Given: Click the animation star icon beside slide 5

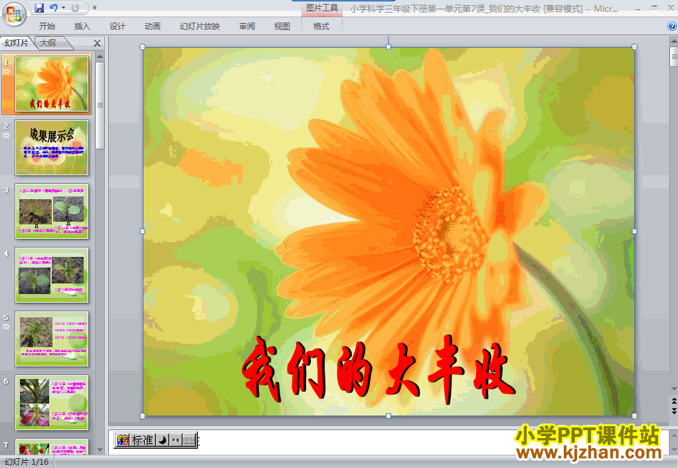Looking at the screenshot, I should pyautogui.click(x=6, y=327).
